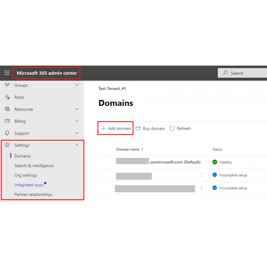Click the Billing card icon
The height and width of the screenshot is (267, 267).
point(7,121)
